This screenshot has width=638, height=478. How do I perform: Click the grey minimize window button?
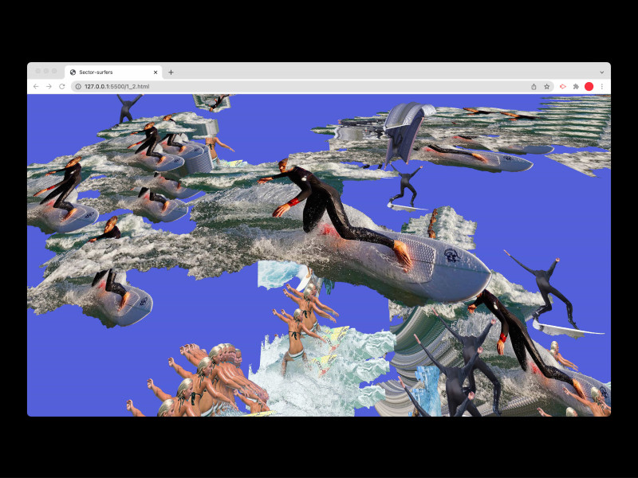click(x=45, y=71)
